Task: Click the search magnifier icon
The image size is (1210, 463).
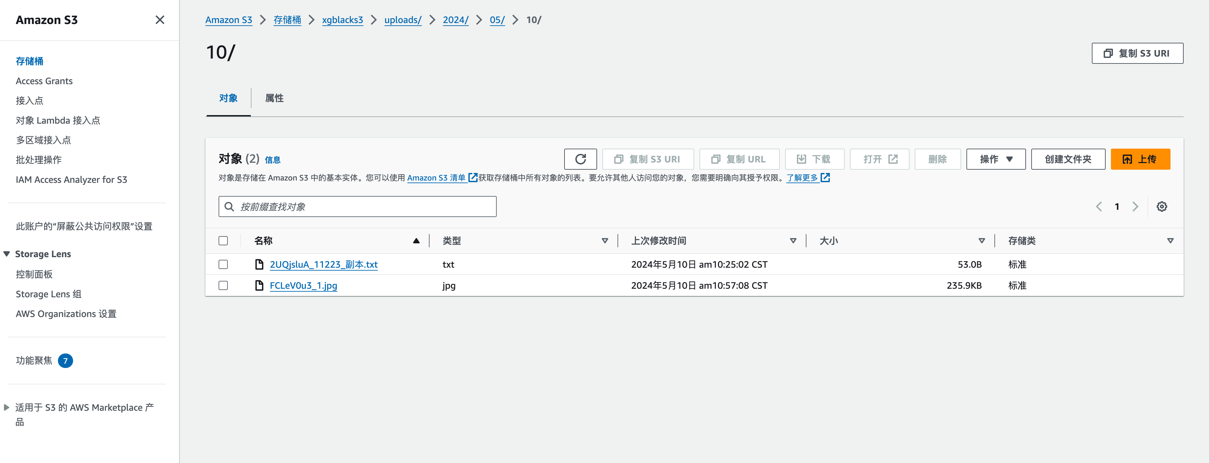Action: [229, 207]
